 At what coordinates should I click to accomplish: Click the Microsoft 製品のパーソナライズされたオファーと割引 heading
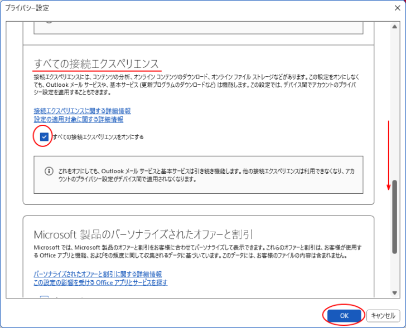pos(143,234)
